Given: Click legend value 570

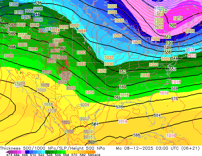Looking at the screenshot, I should coord(74,155).
